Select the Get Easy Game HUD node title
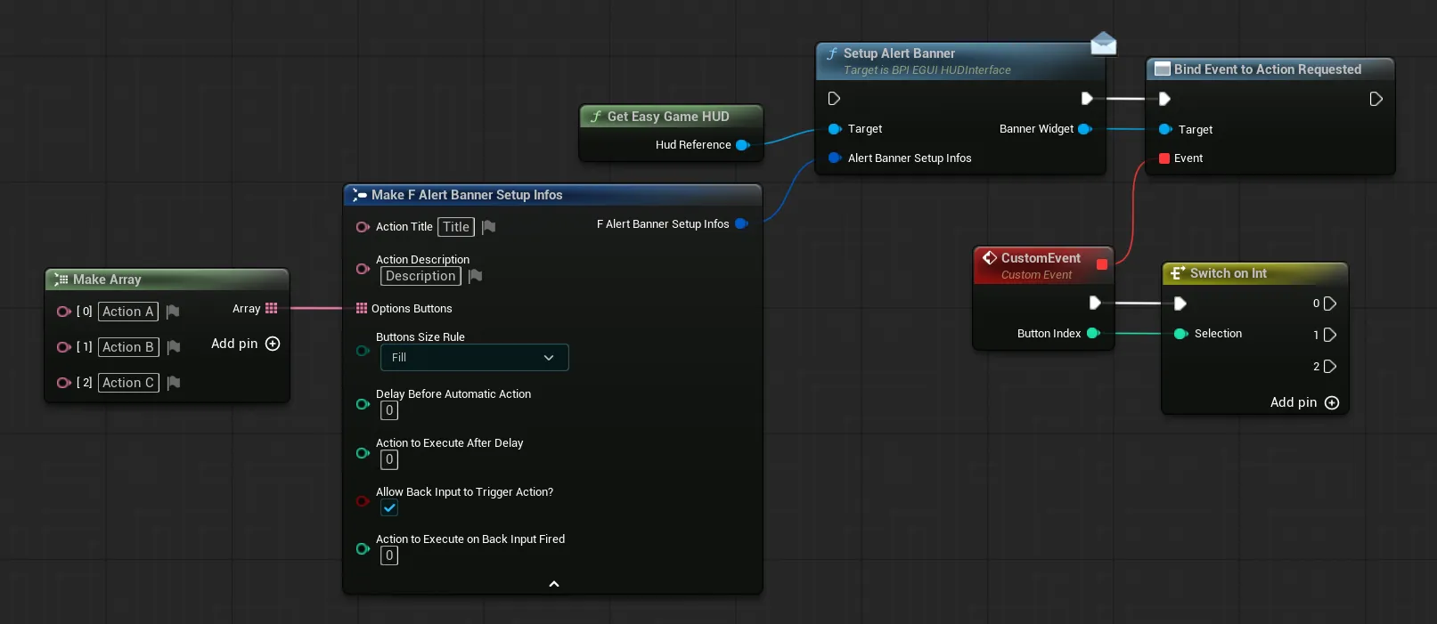Viewport: 1437px width, 624px height. (668, 117)
